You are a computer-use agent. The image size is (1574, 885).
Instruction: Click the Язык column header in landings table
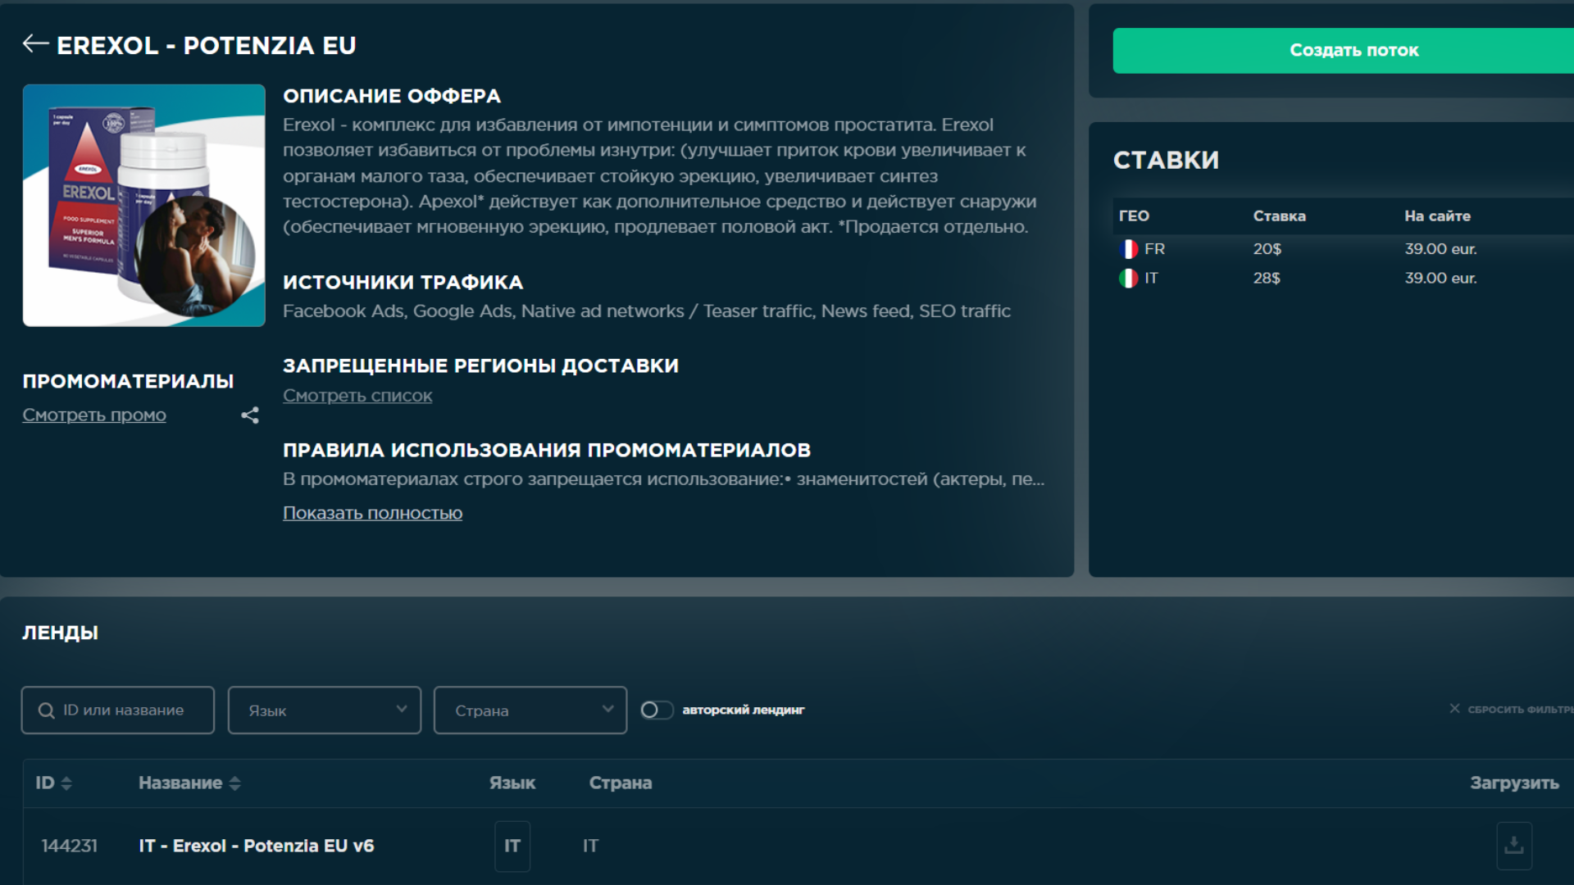tap(512, 783)
